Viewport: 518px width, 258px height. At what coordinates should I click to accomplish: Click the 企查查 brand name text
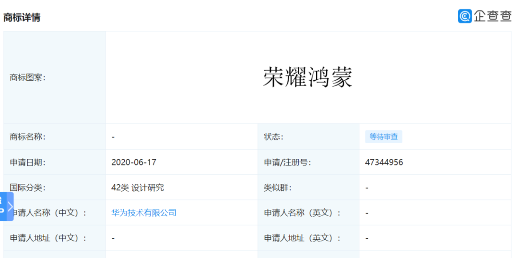pyautogui.click(x=493, y=16)
